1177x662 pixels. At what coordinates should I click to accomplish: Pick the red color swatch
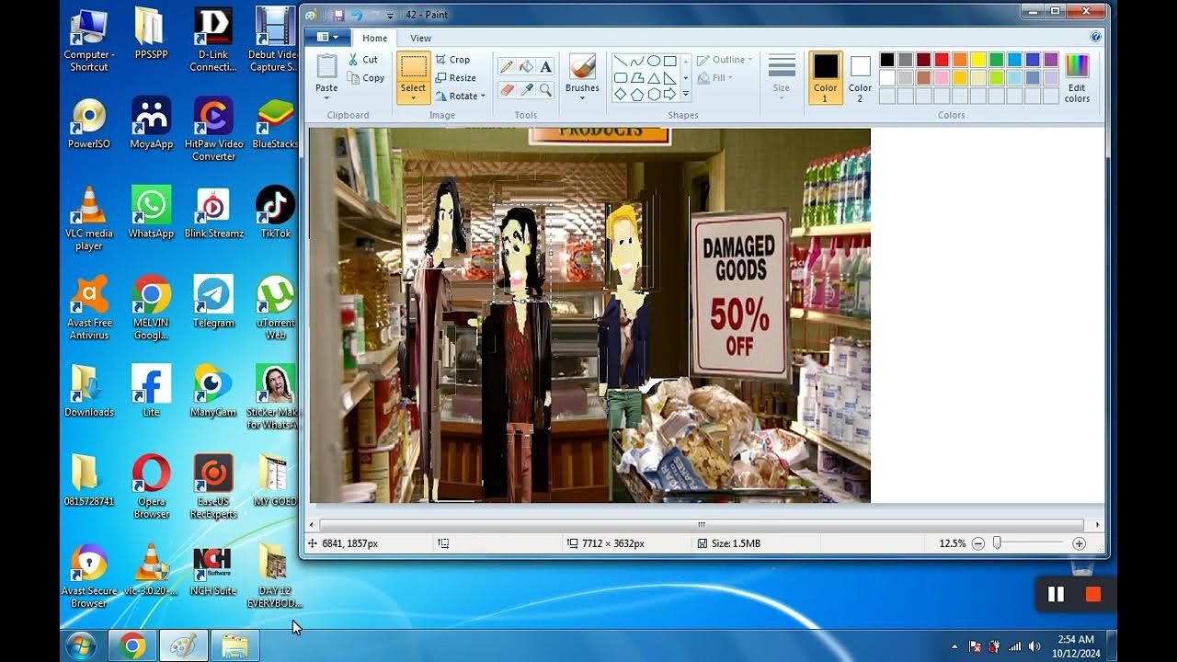[x=942, y=60]
